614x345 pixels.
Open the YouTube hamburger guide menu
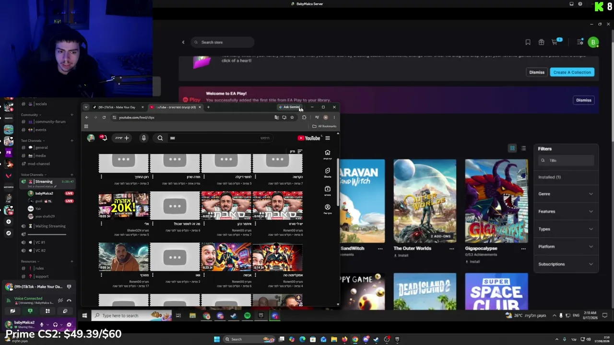pos(328,138)
